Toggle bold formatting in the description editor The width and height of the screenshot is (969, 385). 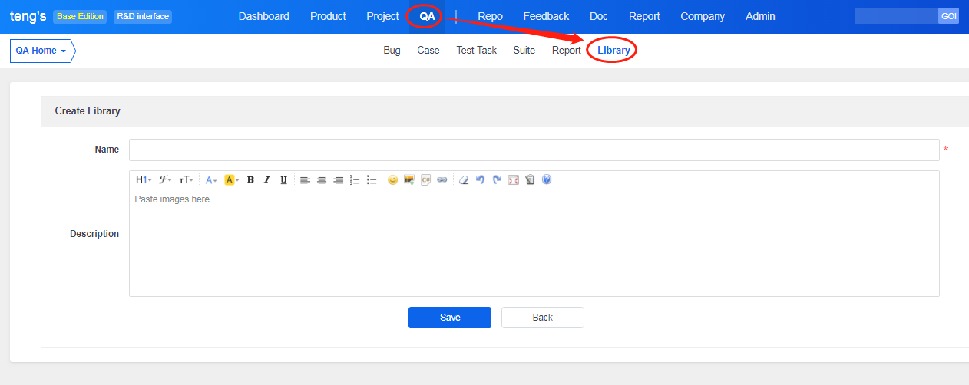(x=250, y=180)
